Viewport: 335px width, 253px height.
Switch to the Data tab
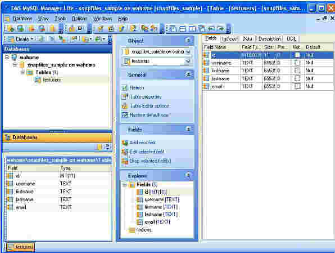(247, 39)
